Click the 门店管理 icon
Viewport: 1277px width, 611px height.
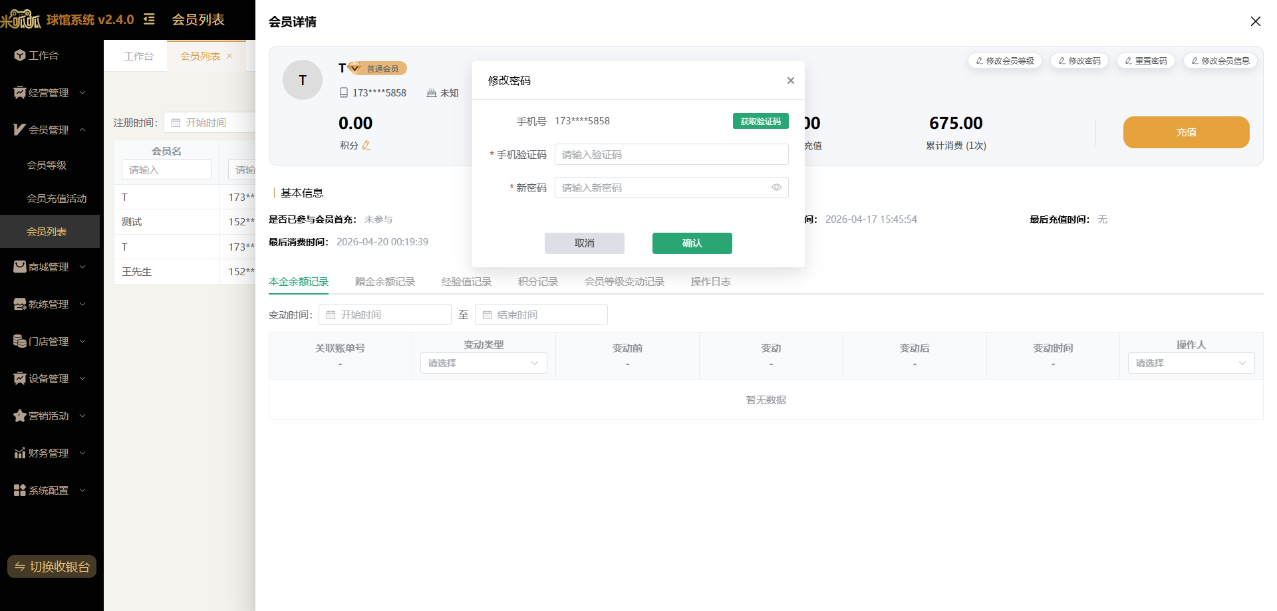click(19, 341)
